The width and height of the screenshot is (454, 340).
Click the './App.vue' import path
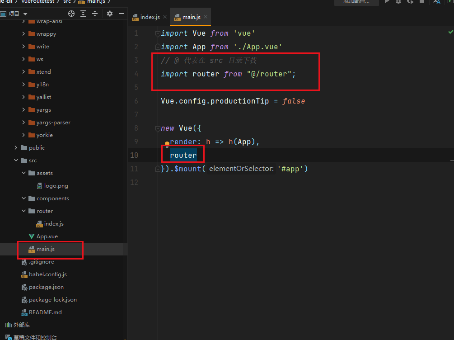257,47
